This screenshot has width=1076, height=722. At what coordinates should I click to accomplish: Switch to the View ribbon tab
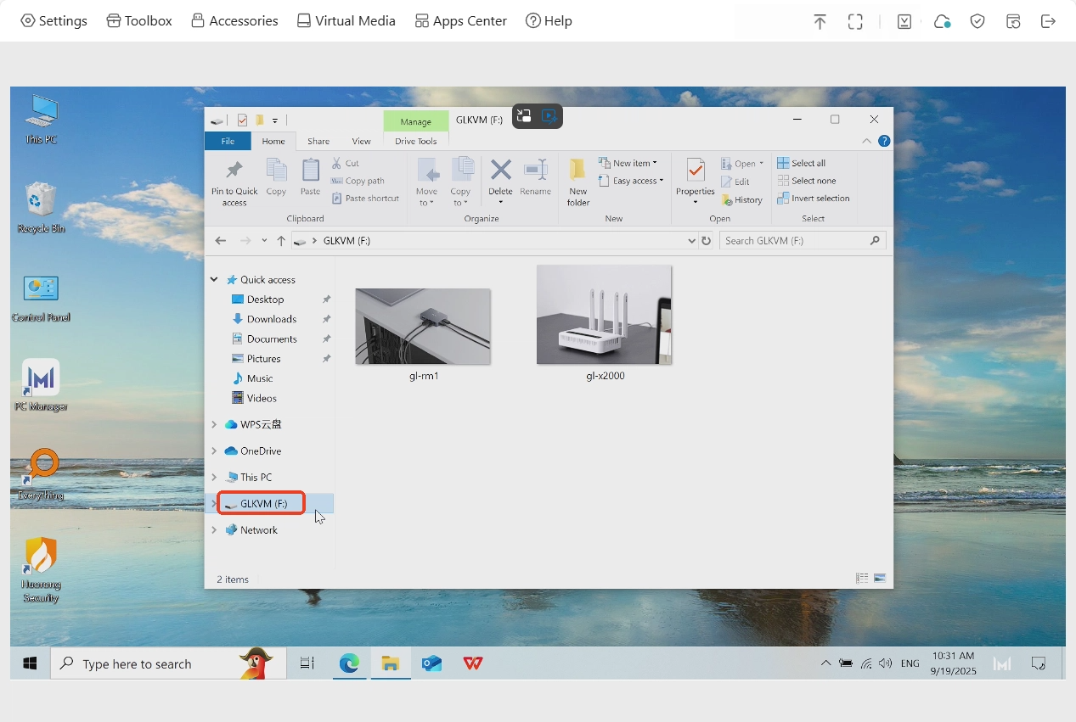click(x=361, y=142)
